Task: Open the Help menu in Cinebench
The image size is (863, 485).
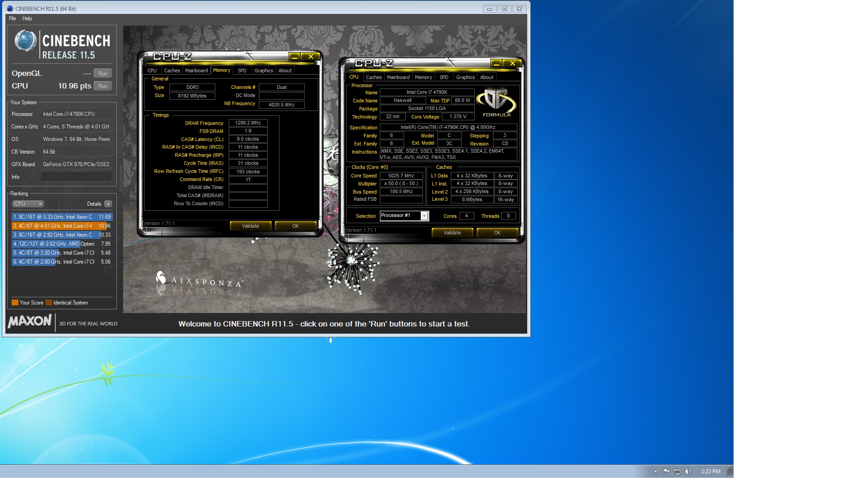Action: [x=27, y=18]
